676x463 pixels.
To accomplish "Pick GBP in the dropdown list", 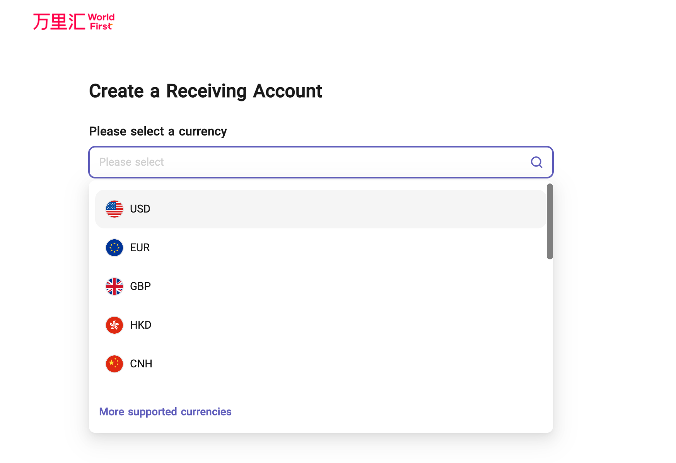I will point(140,286).
